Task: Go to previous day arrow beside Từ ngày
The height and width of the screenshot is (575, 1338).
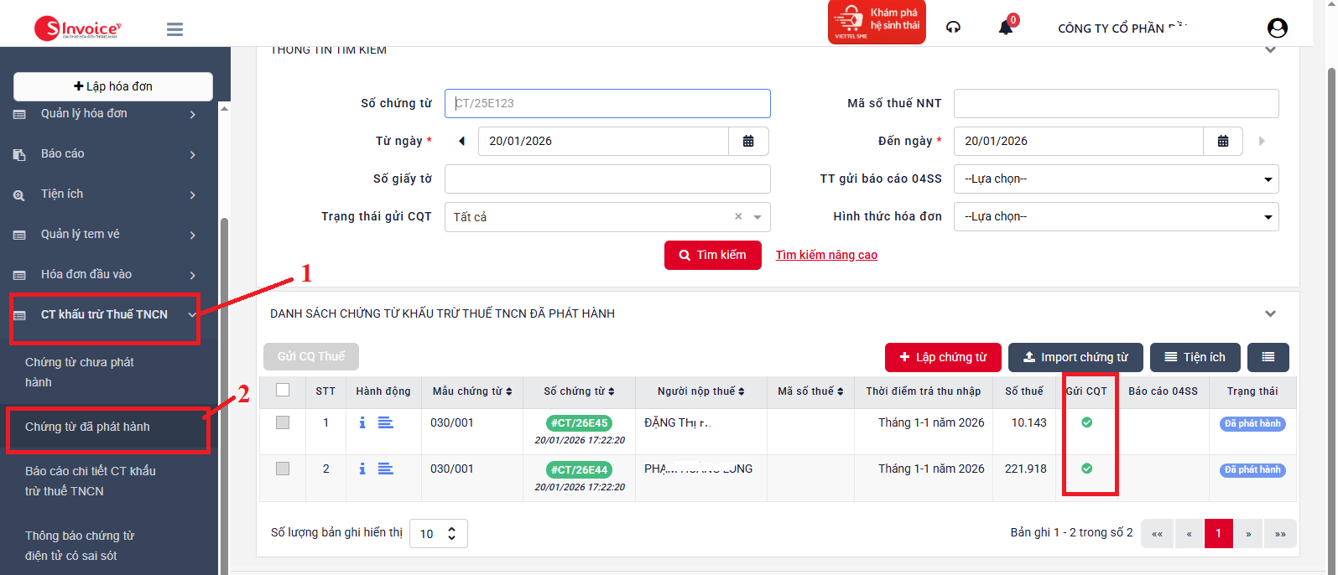Action: click(461, 142)
